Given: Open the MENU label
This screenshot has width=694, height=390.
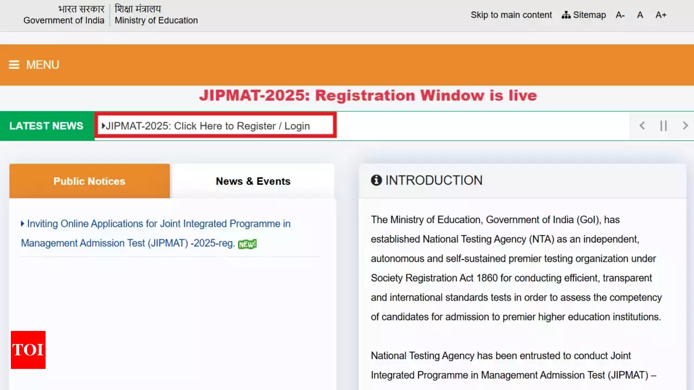Looking at the screenshot, I should (x=42, y=65).
